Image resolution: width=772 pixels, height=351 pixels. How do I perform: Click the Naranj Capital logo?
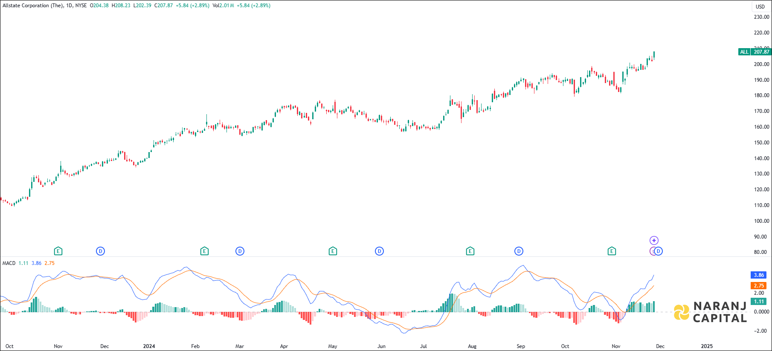coord(711,312)
